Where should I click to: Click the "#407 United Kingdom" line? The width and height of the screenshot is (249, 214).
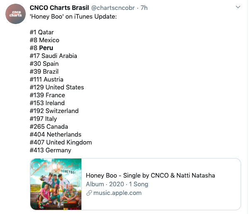[61, 142]
